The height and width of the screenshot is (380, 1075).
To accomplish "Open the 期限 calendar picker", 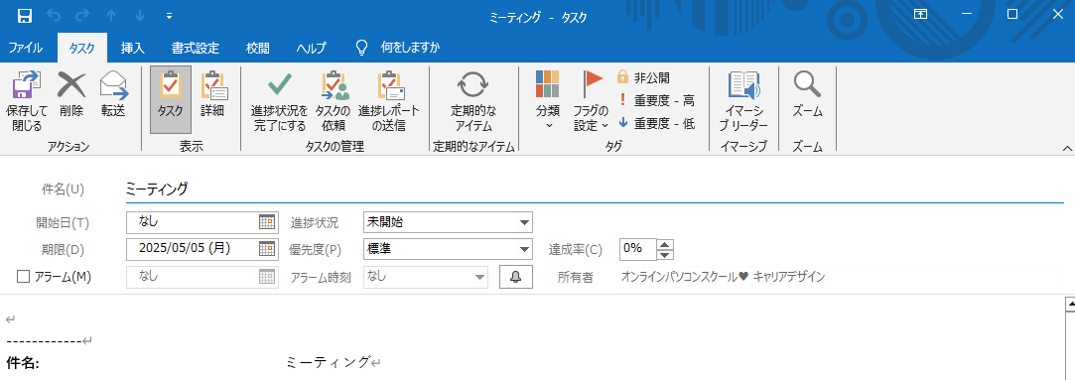I will click(267, 249).
